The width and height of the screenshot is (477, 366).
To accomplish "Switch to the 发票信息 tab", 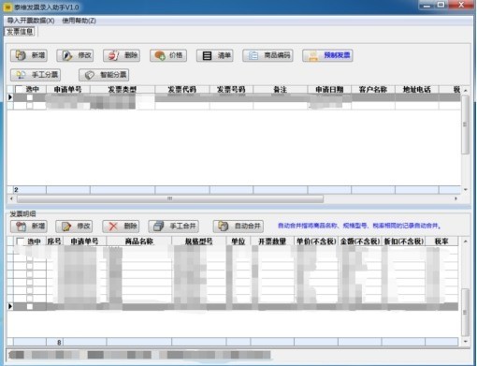I will pos(20,32).
